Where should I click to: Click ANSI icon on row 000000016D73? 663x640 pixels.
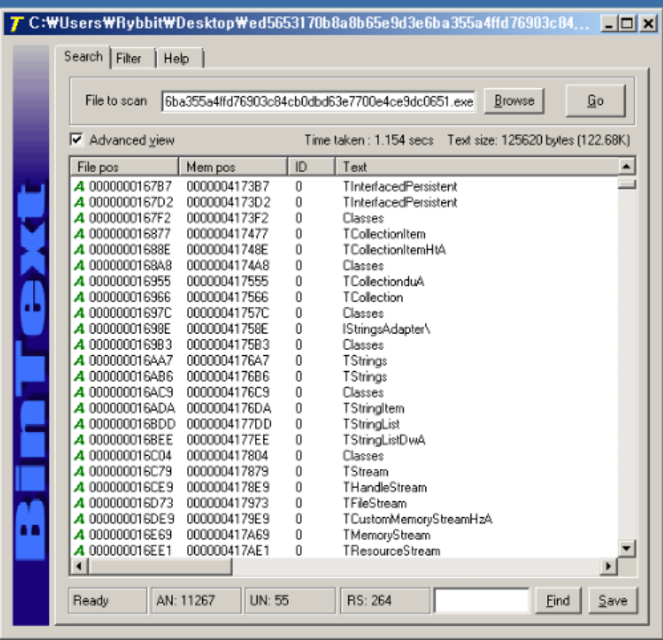tap(79, 503)
